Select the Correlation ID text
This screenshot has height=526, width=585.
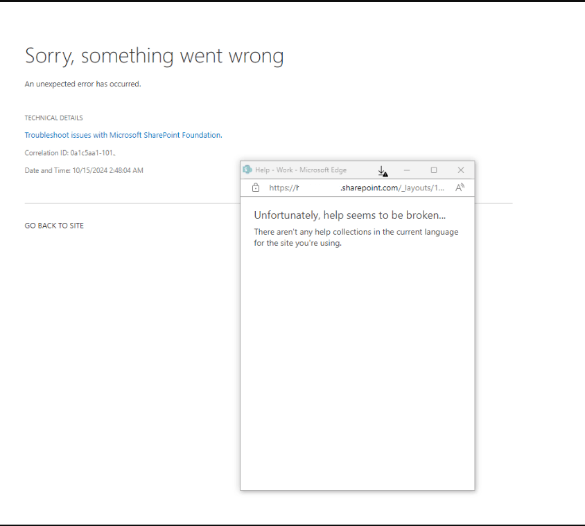pos(70,153)
